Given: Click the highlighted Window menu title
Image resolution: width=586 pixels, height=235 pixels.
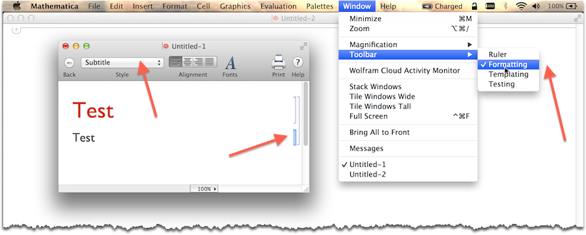Looking at the screenshot, I should [x=357, y=6].
